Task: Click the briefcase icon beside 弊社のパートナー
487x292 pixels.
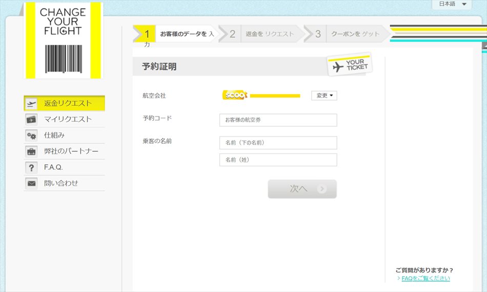Action: click(31, 151)
